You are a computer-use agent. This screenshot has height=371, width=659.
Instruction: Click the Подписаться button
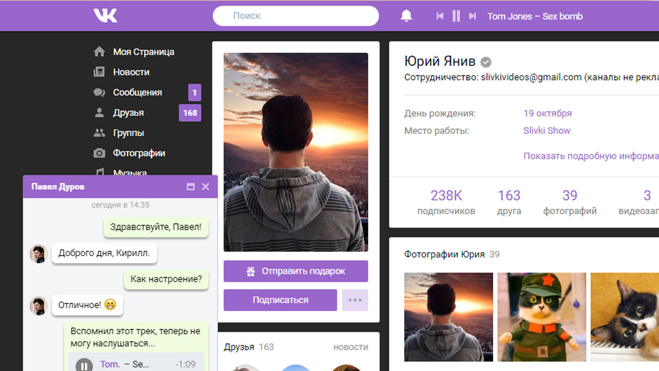pos(280,300)
